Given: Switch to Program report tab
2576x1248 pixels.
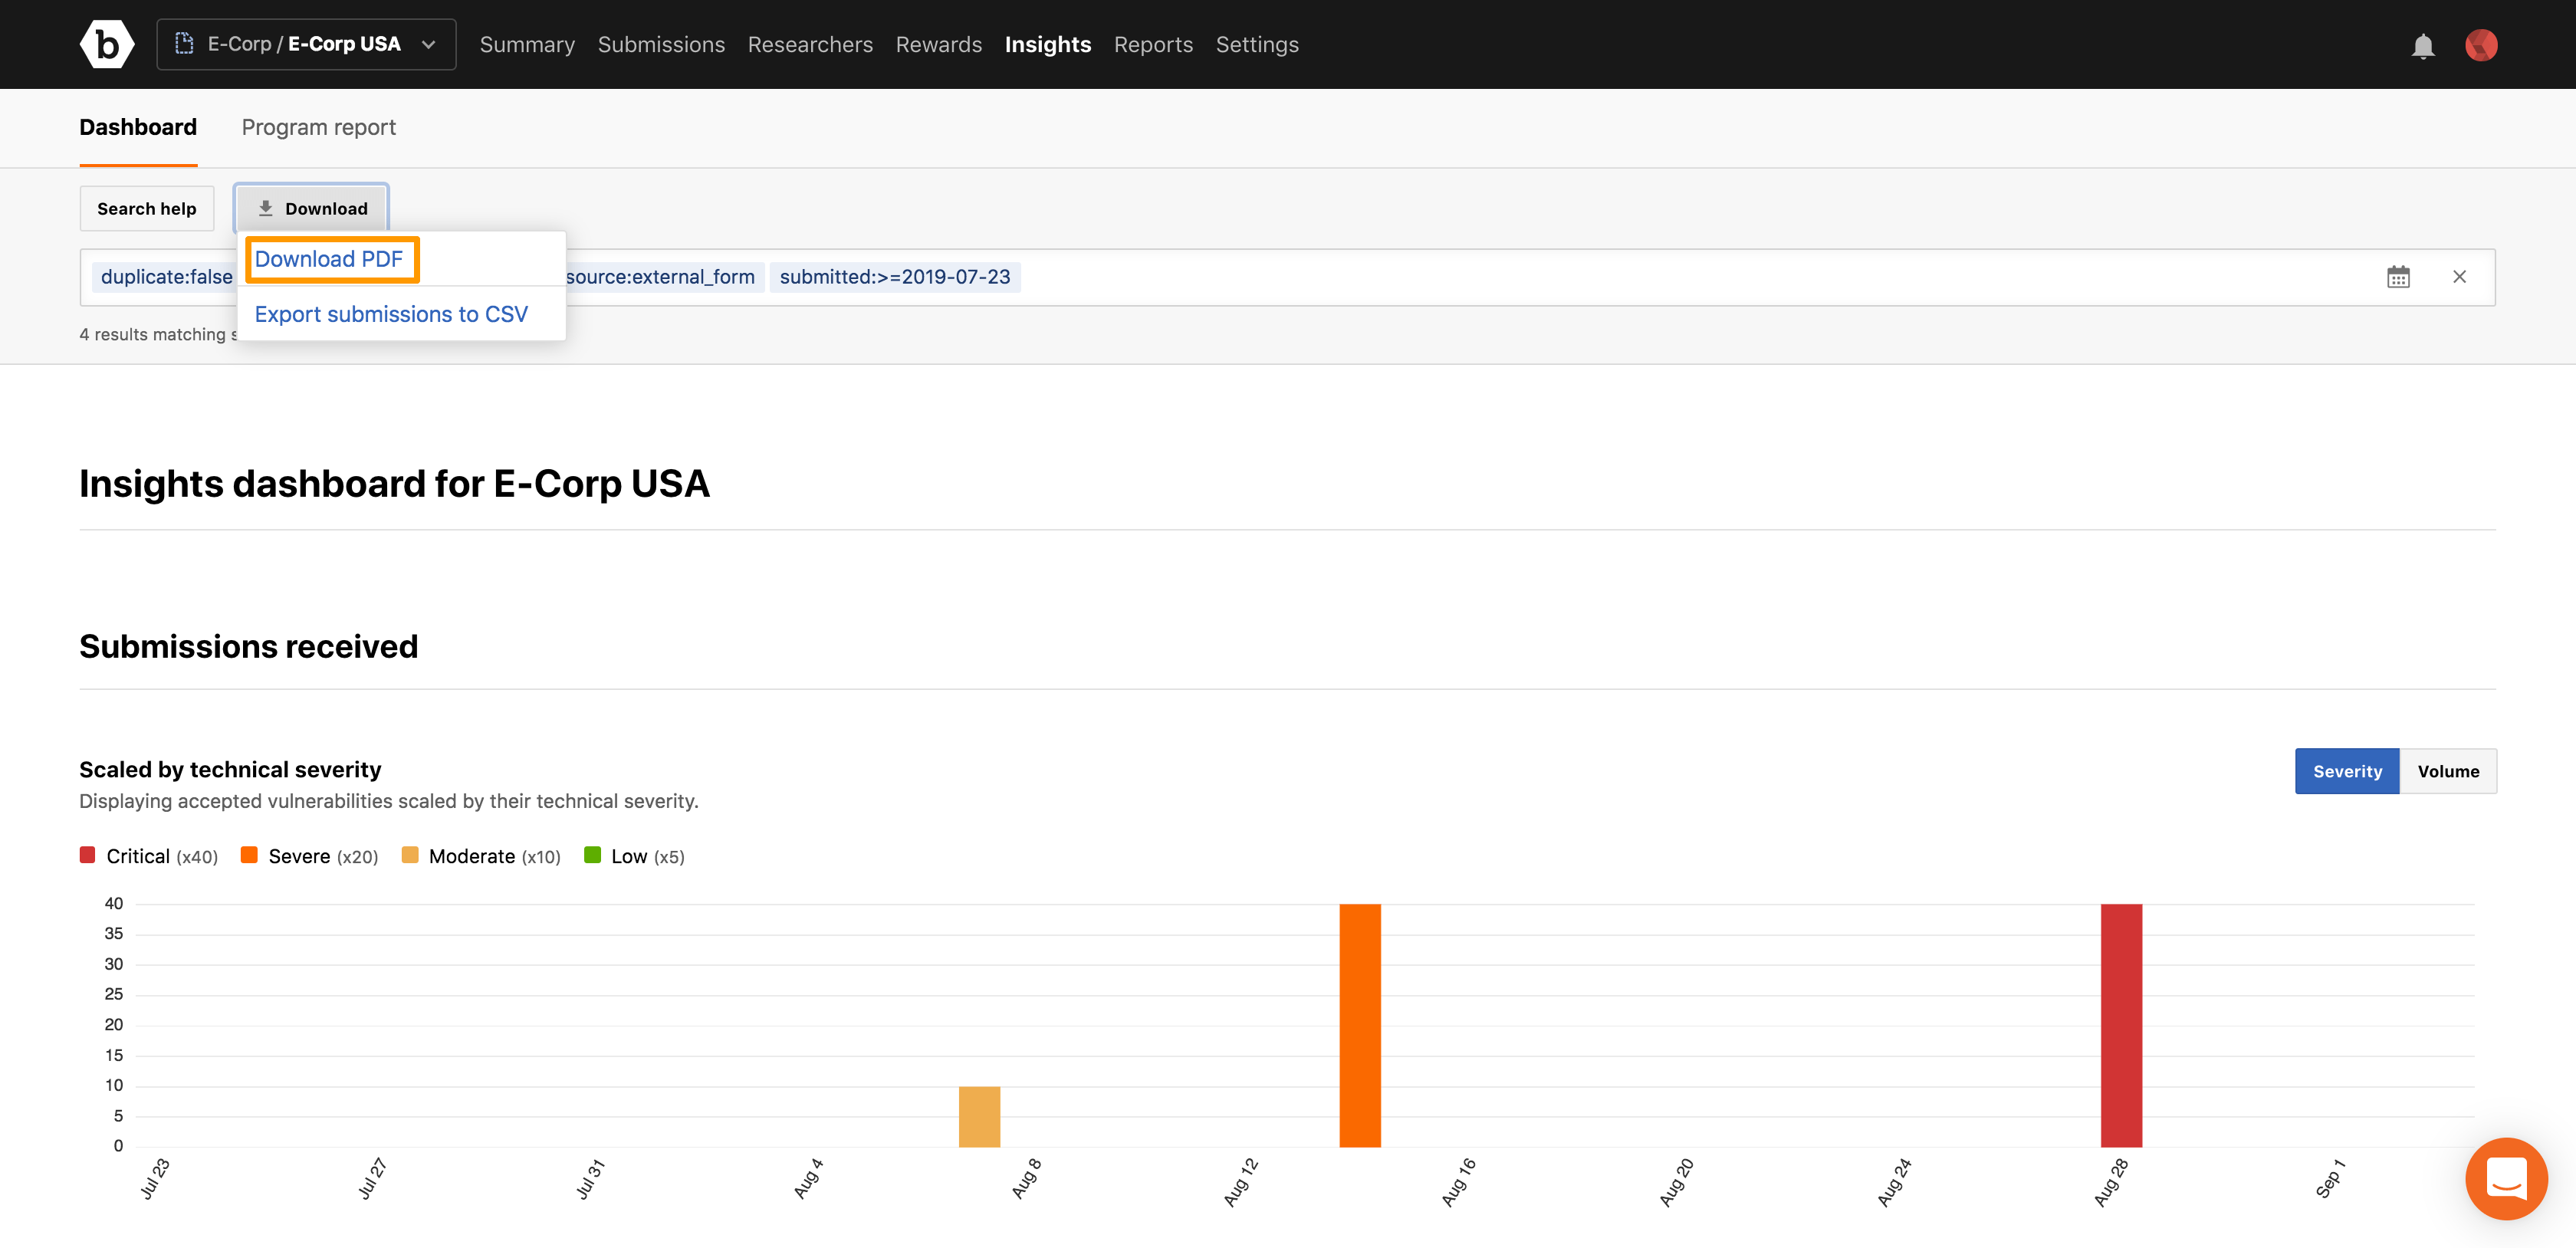Looking at the screenshot, I should pyautogui.click(x=318, y=127).
